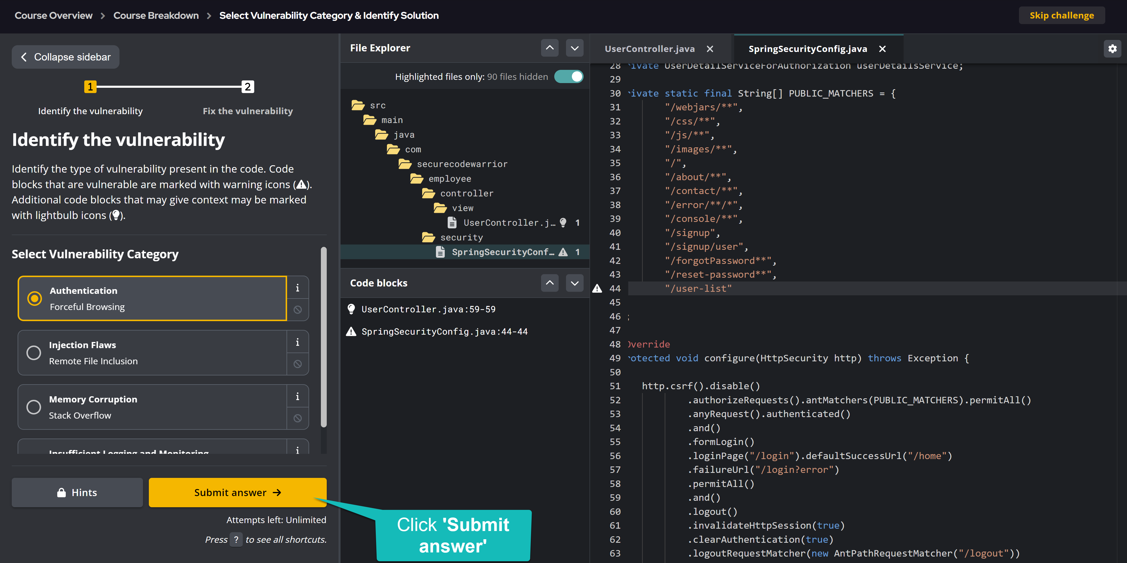
Task: Click the exclude icon for Memory Corruption option
Action: click(x=297, y=418)
